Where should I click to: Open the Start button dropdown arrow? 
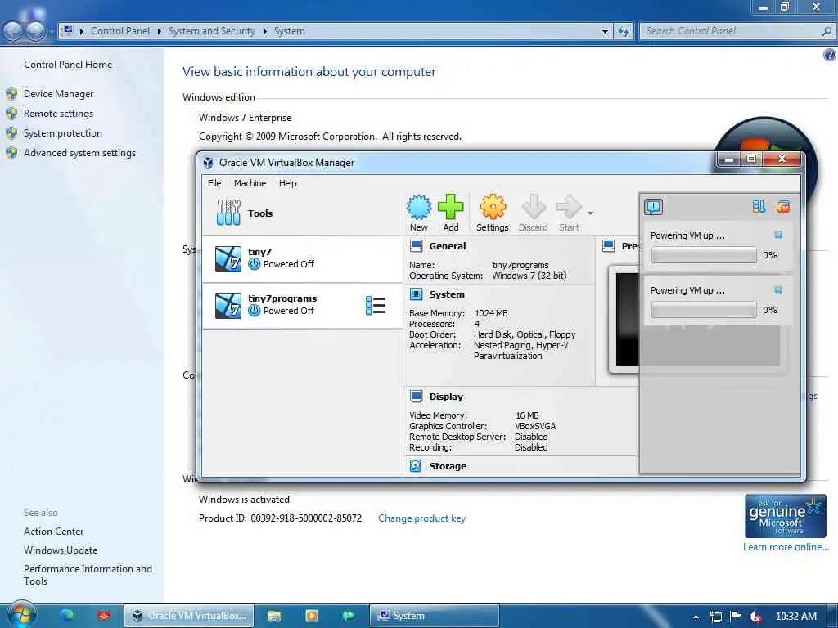(x=590, y=213)
